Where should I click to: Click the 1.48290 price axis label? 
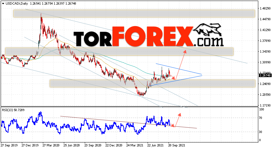265,8
